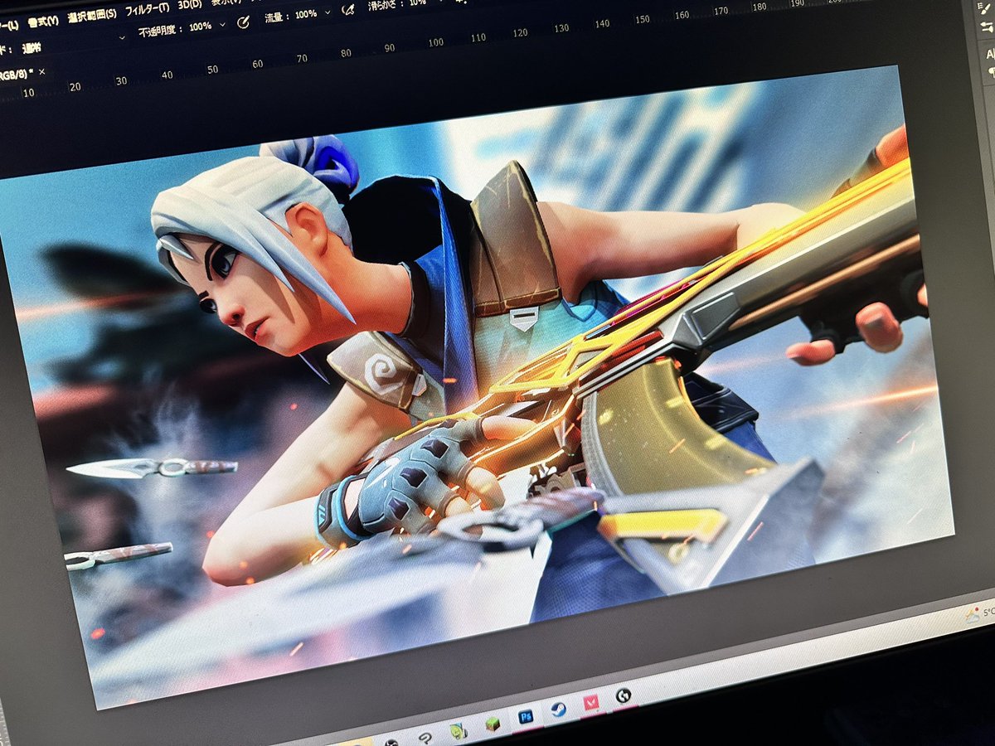This screenshot has height=746, width=995.
Task: Open Valorant from the taskbar
Action: pos(591,702)
